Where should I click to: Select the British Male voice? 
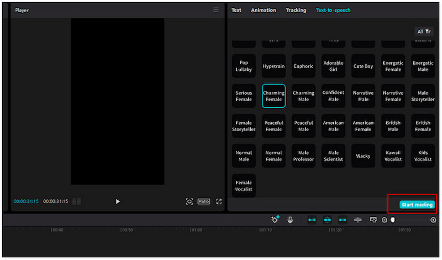coord(393,126)
